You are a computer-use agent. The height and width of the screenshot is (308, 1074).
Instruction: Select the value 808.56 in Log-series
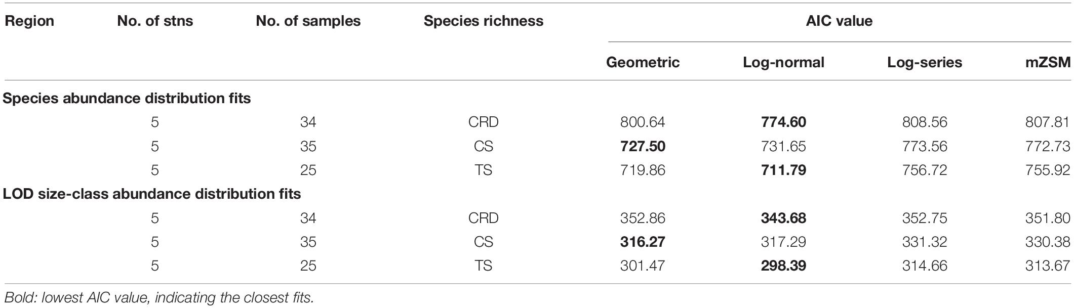[x=925, y=122]
